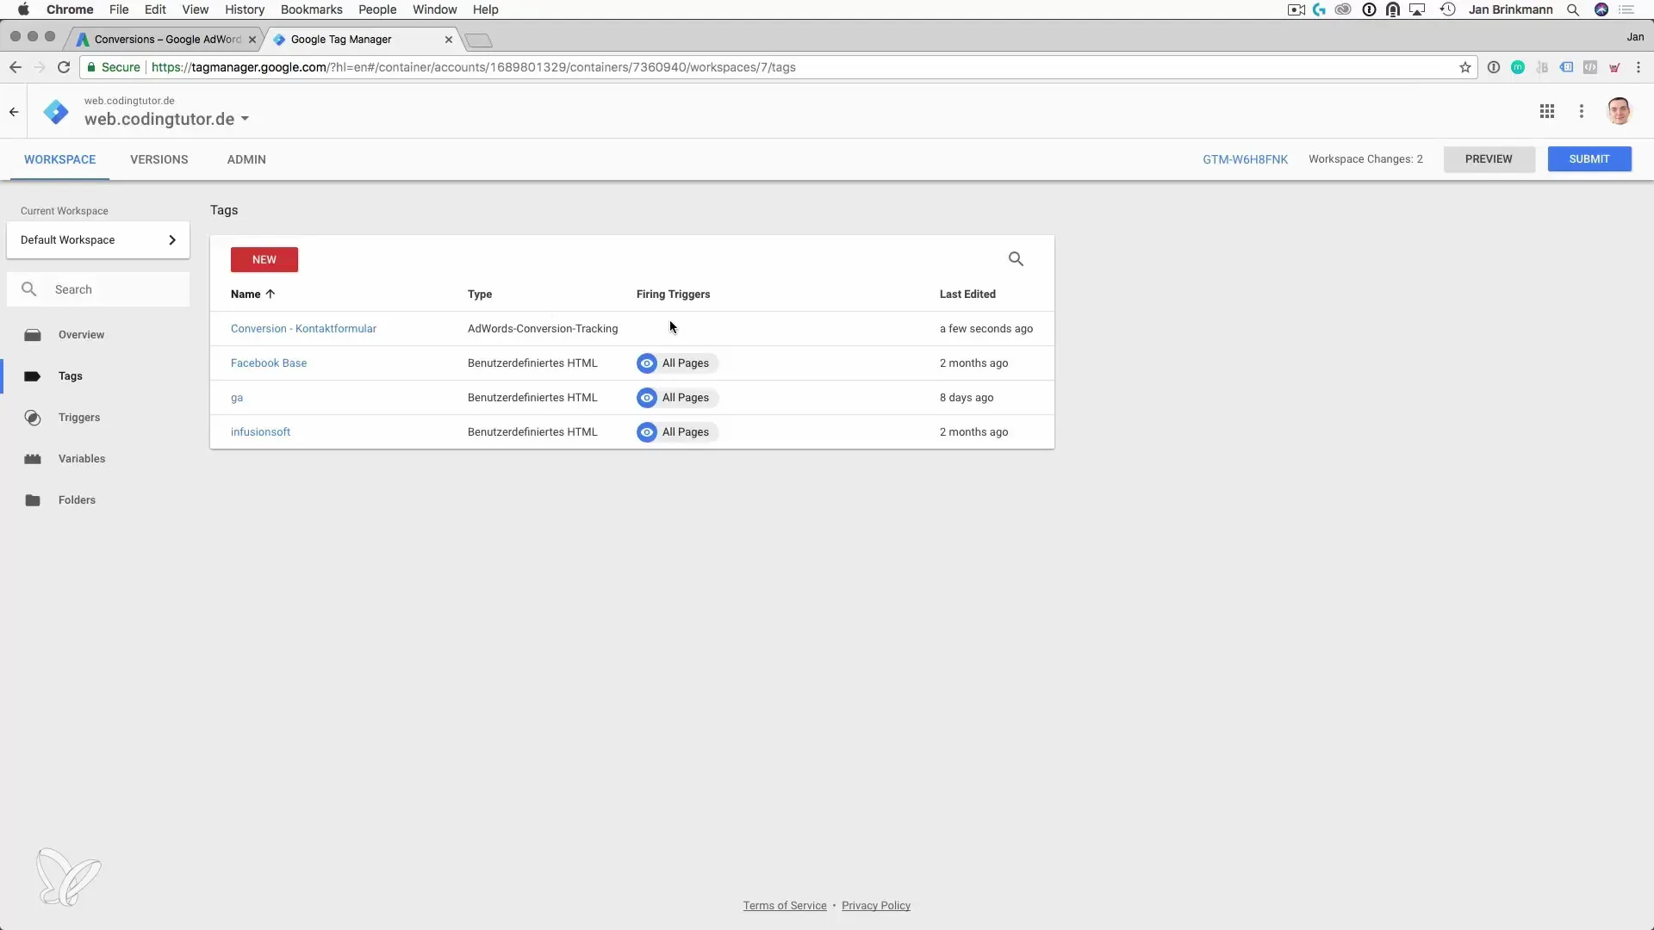Image resolution: width=1654 pixels, height=930 pixels.
Task: Open Triggers section in sidebar
Action: [79, 418]
